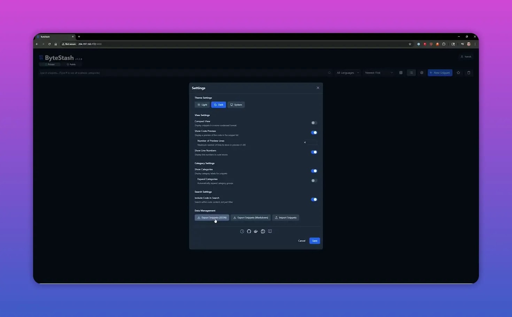512x317 pixels.
Task: Bookmark this page with the browser star
Action: [410, 44]
